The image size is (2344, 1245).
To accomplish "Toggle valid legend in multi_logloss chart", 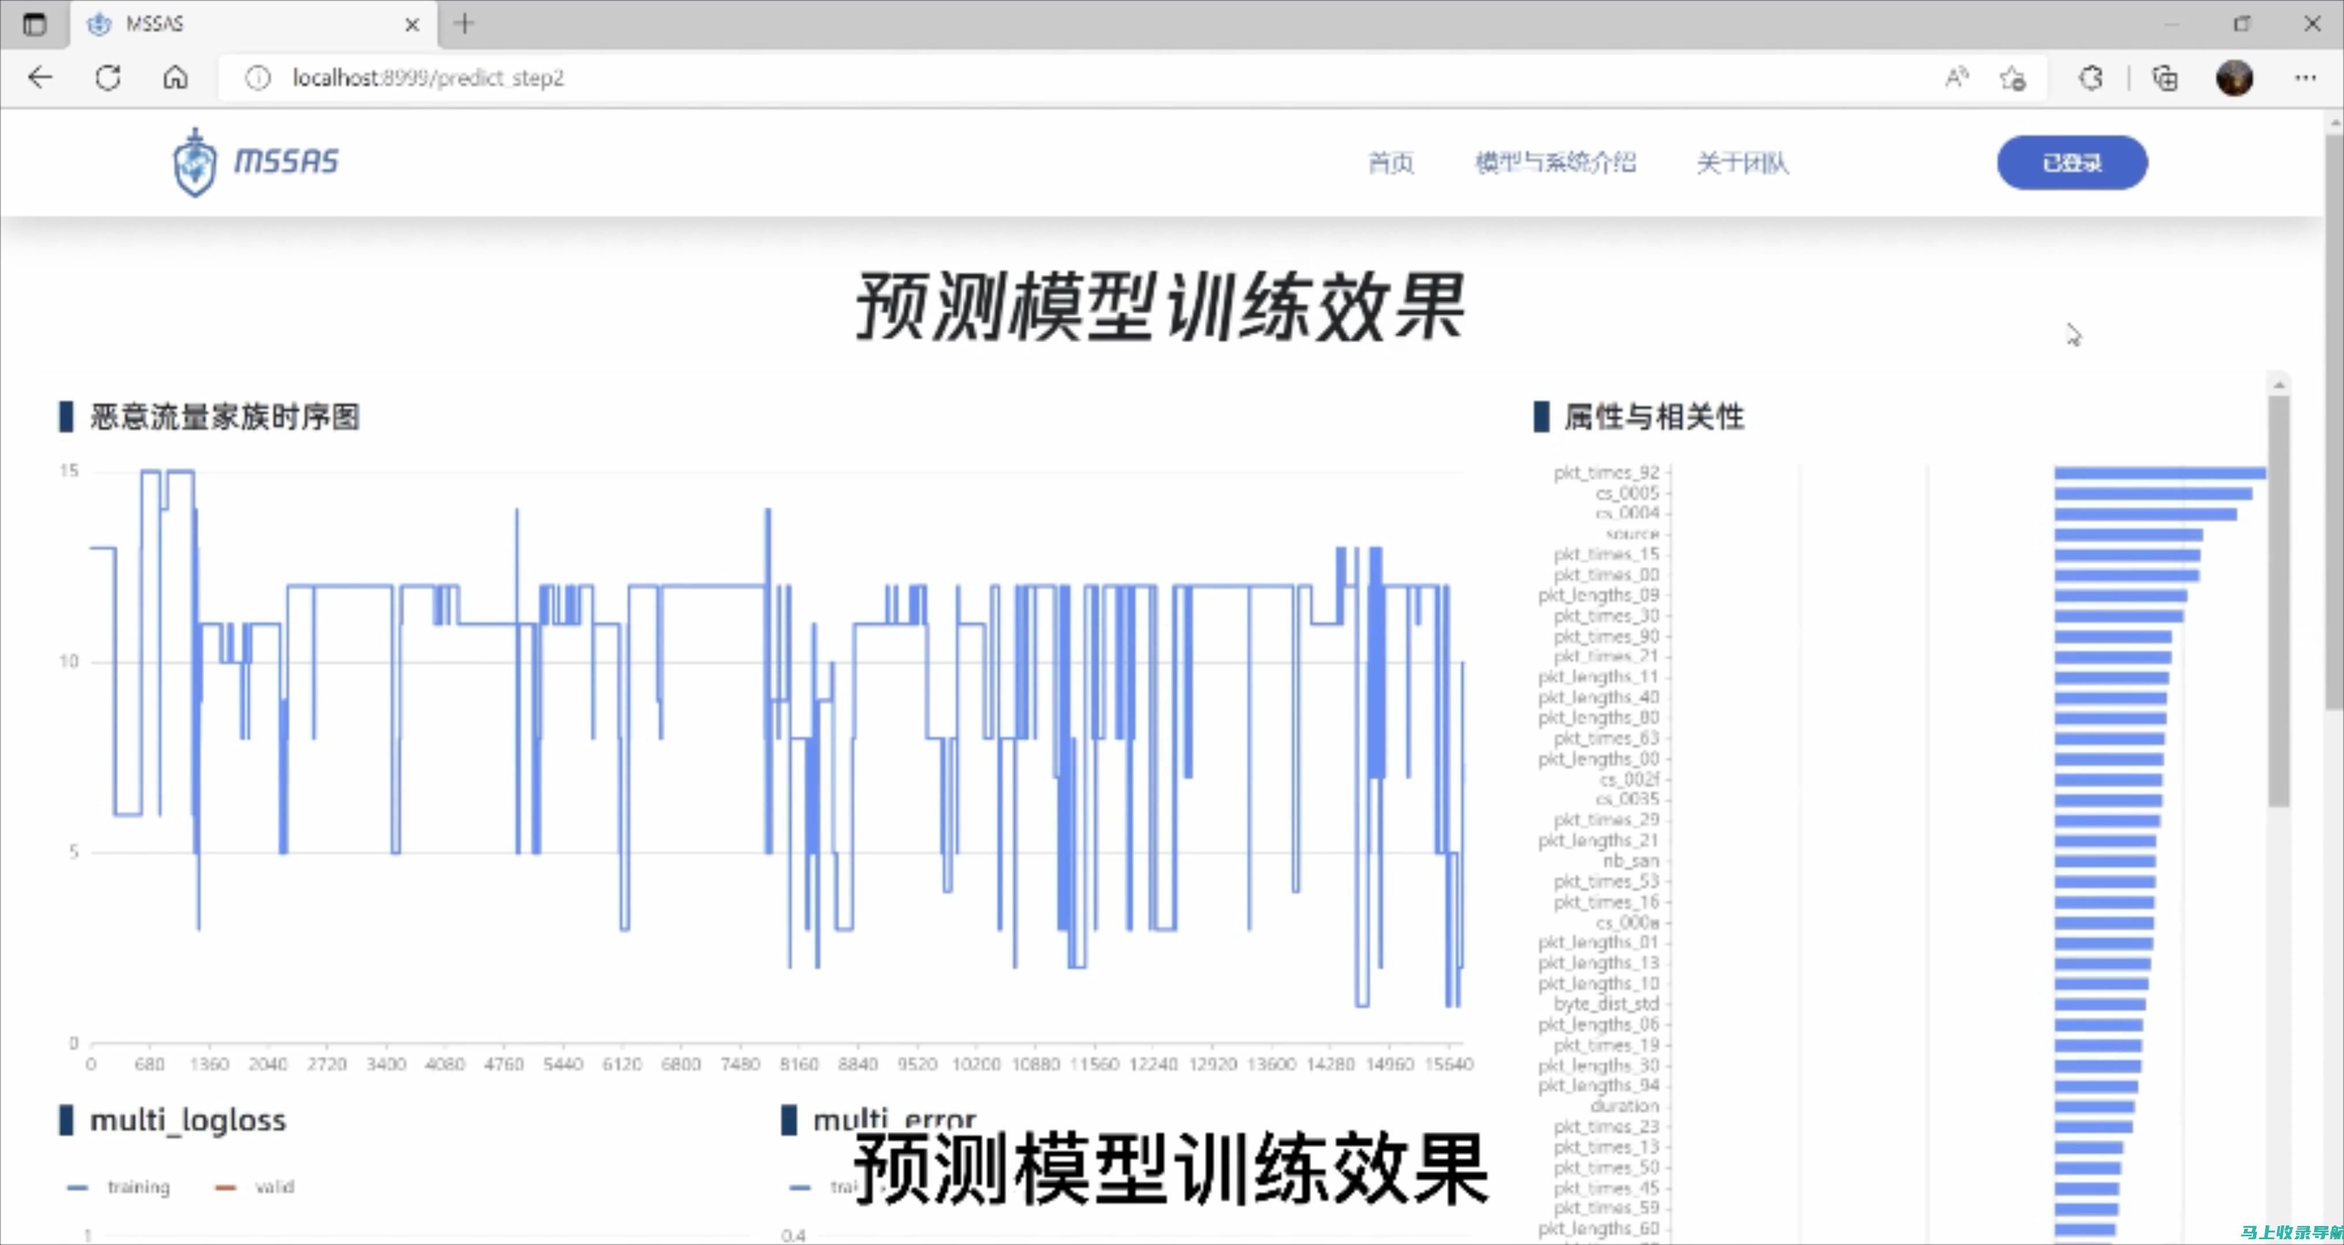I will tap(254, 1187).
